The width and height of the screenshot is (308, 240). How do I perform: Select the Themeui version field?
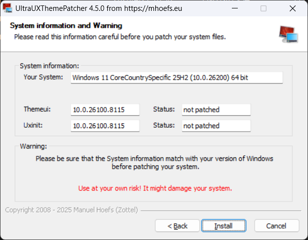pyautogui.click(x=105, y=109)
